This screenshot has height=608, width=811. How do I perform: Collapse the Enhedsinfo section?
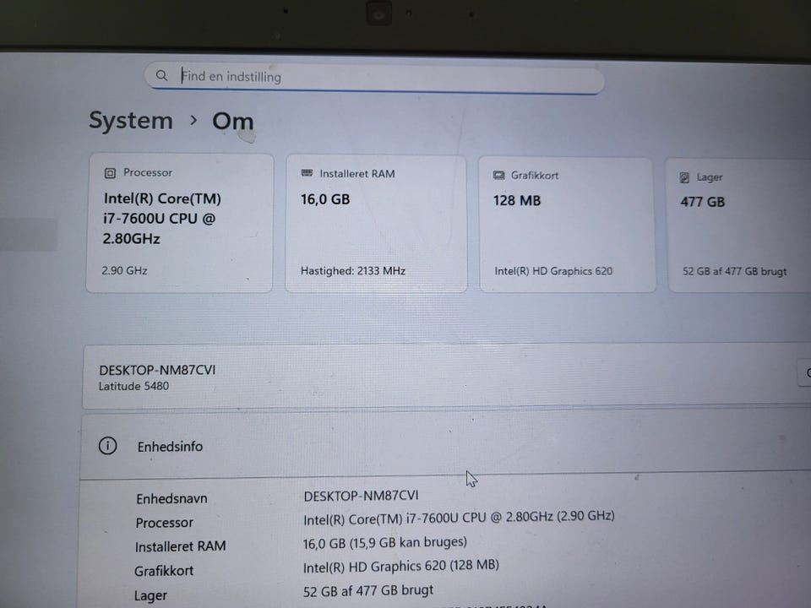(445, 446)
